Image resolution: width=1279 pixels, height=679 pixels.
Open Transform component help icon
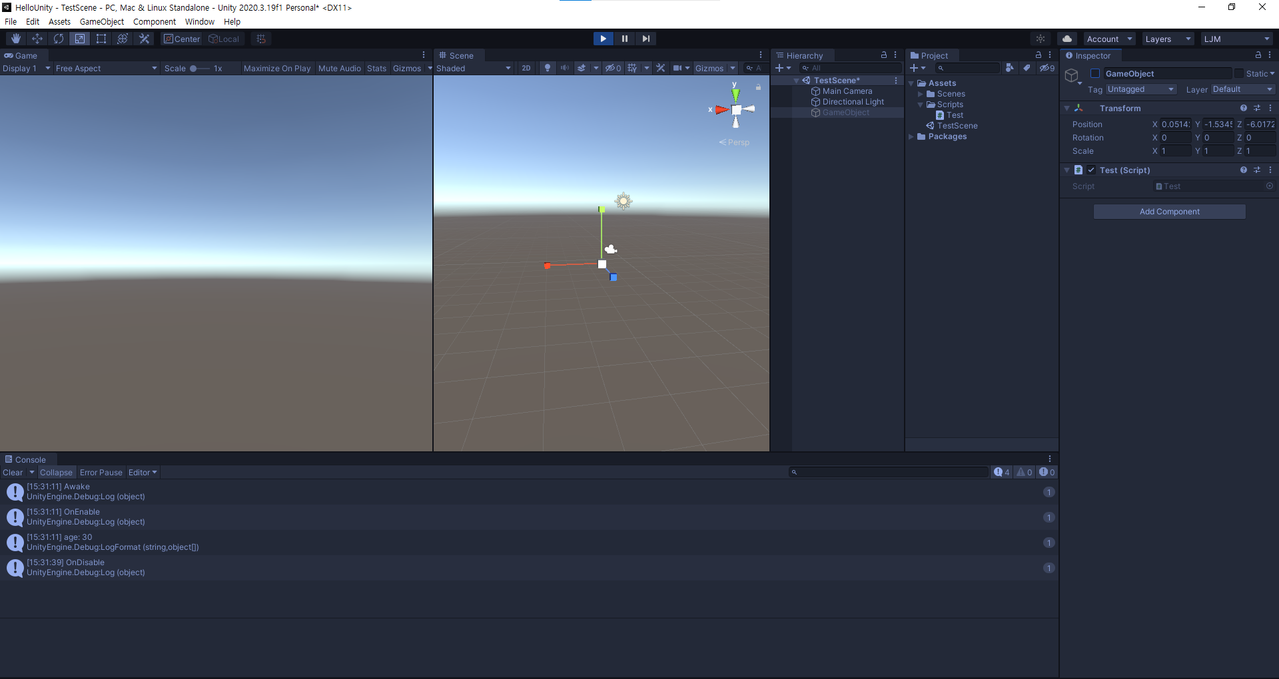coord(1243,108)
